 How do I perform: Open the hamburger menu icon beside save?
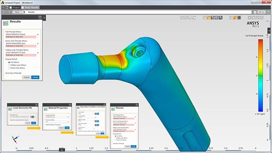tap(3, 8)
